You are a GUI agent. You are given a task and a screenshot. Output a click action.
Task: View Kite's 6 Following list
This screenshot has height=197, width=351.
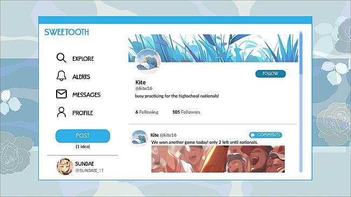pos(147,112)
